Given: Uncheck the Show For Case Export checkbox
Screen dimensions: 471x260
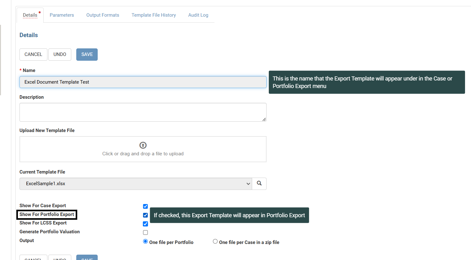Looking at the screenshot, I should pos(145,207).
